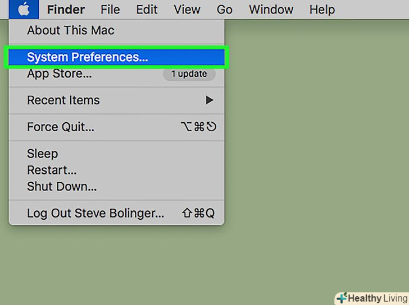
Task: Open the Edit menu
Action: pyautogui.click(x=146, y=10)
